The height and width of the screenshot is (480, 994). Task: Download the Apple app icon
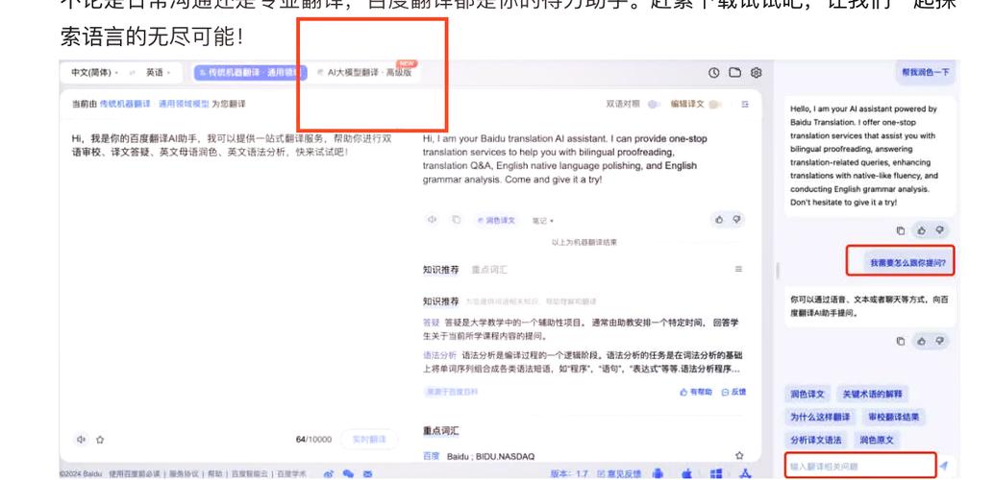(x=687, y=473)
